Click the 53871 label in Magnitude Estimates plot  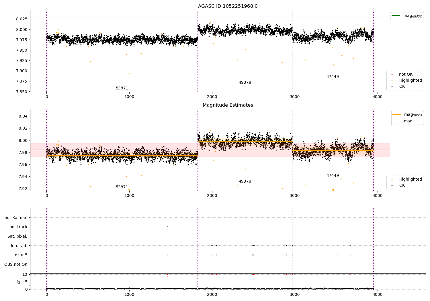[x=122, y=187]
